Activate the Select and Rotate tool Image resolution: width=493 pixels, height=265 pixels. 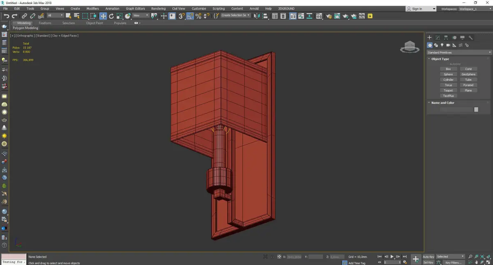[111, 16]
